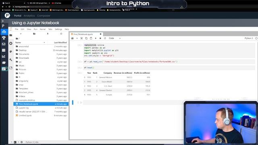Click the root folder breadcrumb
This screenshot has width=258, height=145.
pos(17,39)
